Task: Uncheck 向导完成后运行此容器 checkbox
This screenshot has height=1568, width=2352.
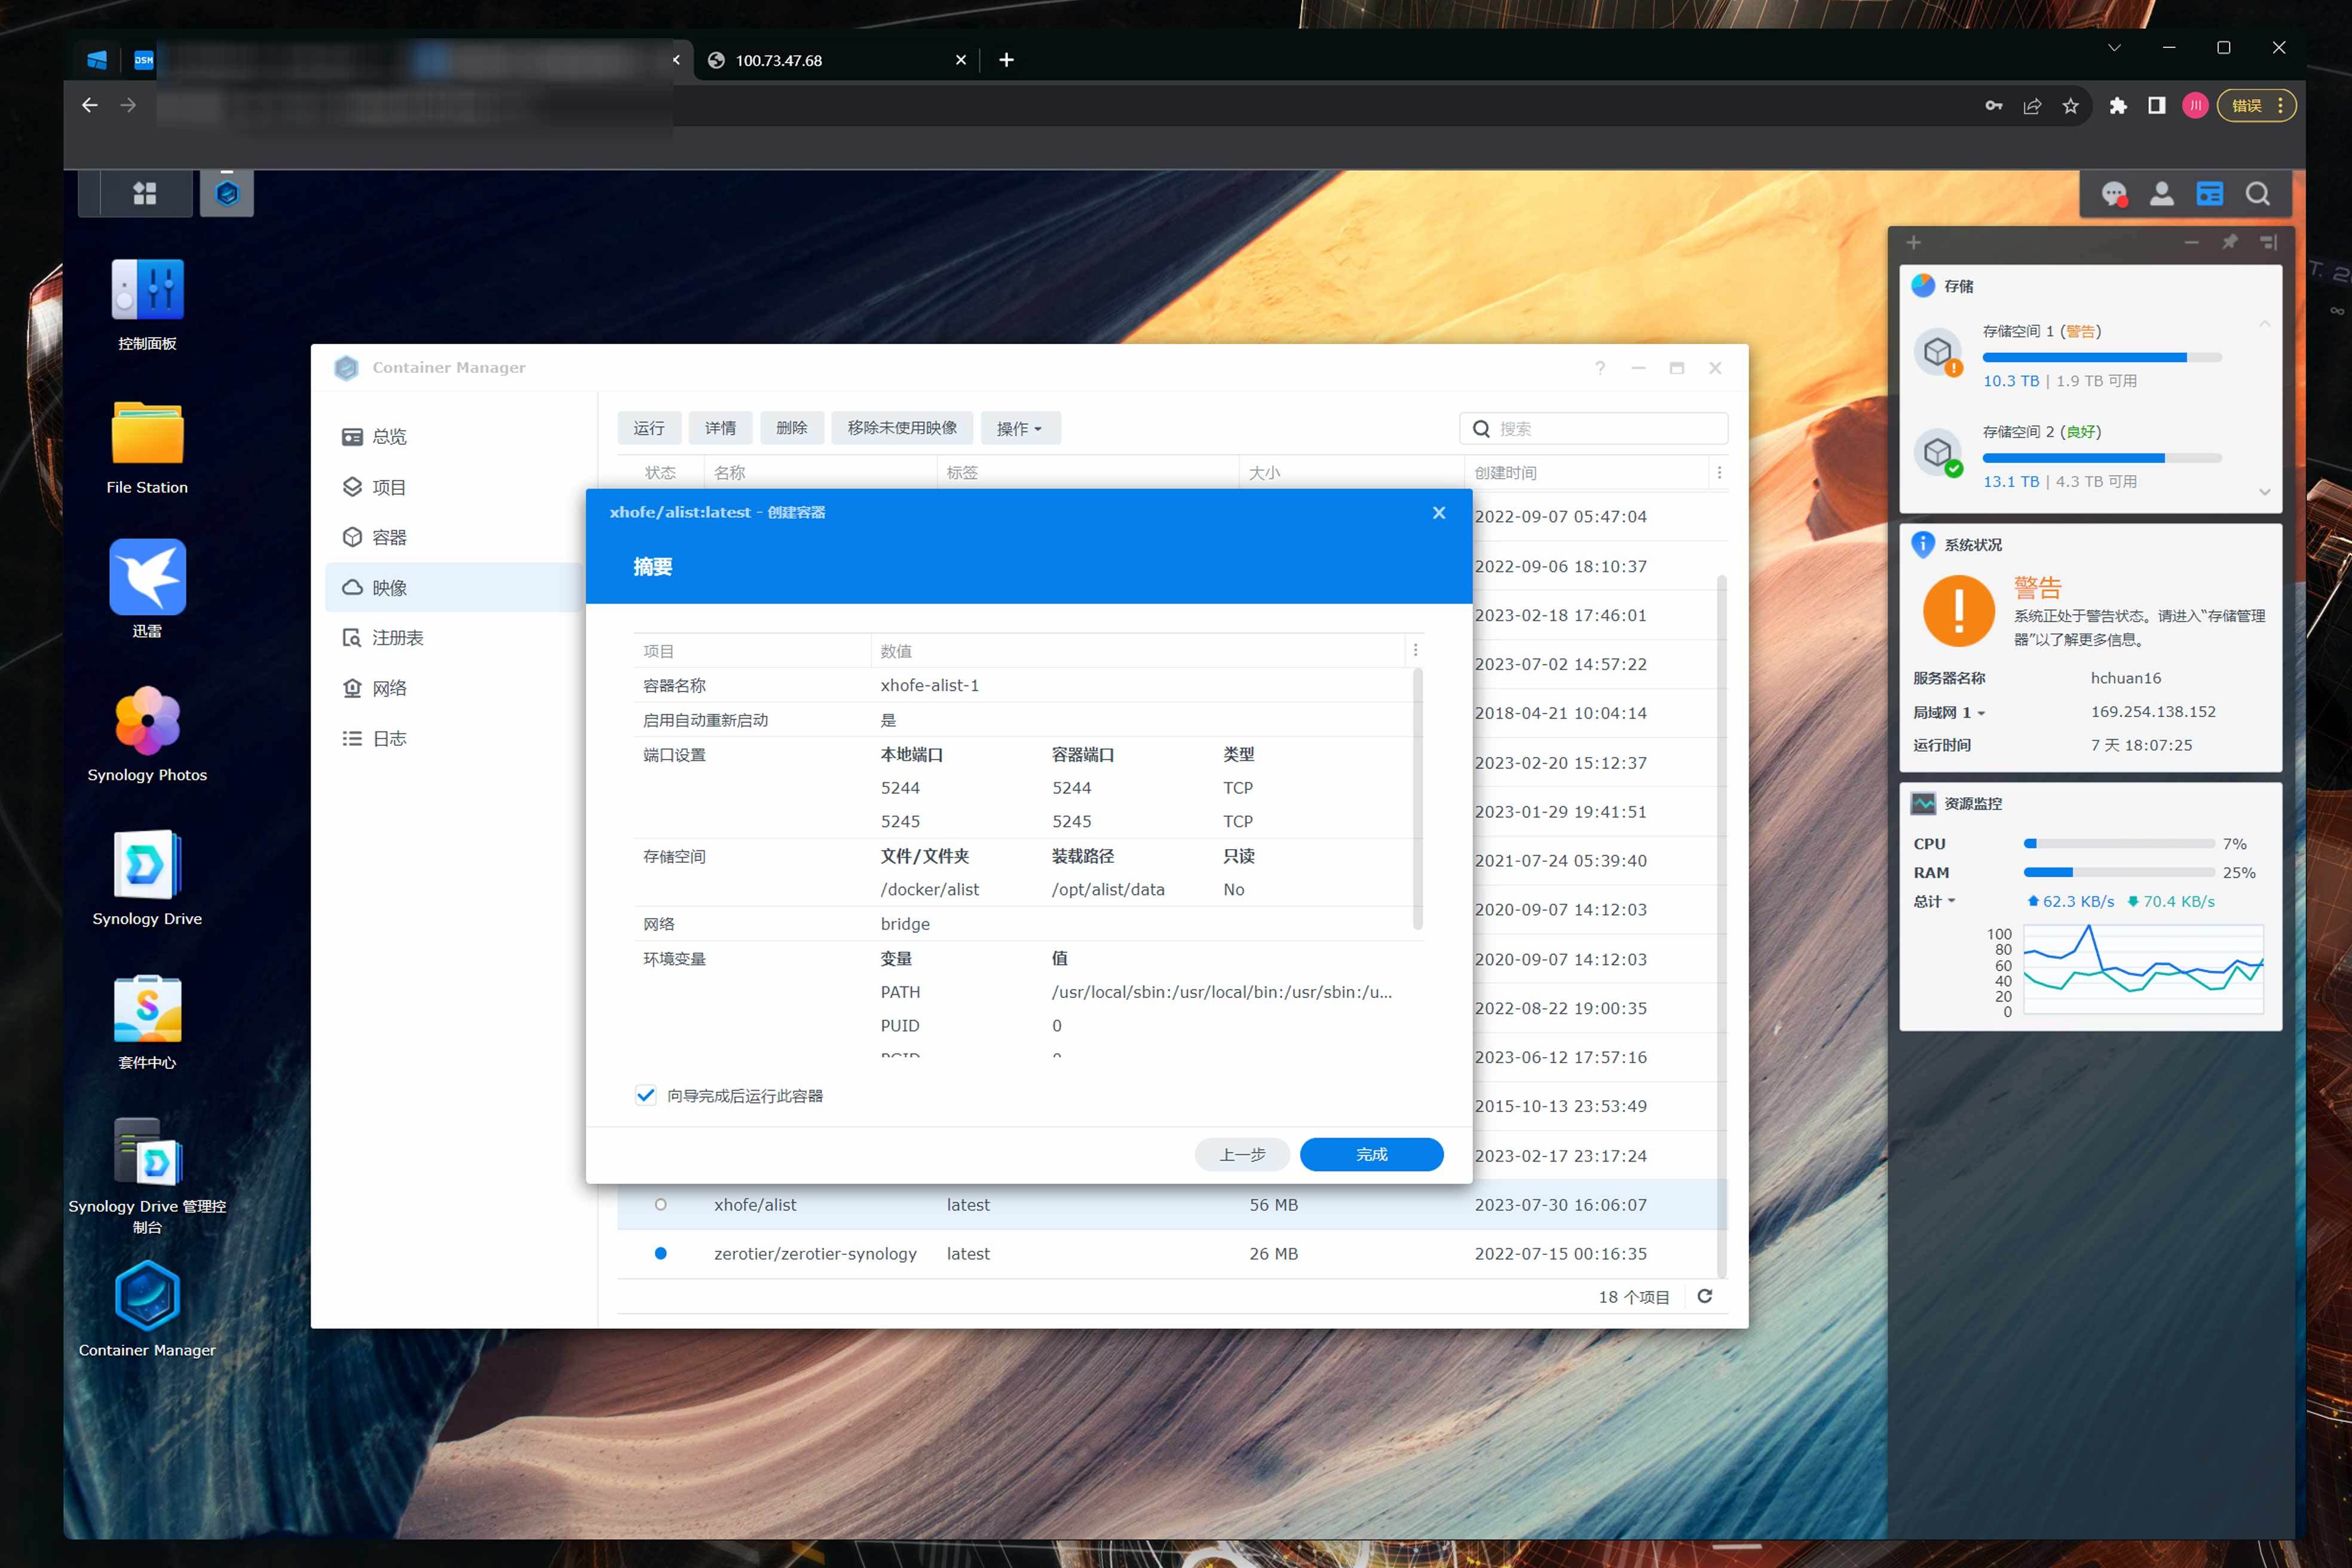Action: pos(646,1095)
